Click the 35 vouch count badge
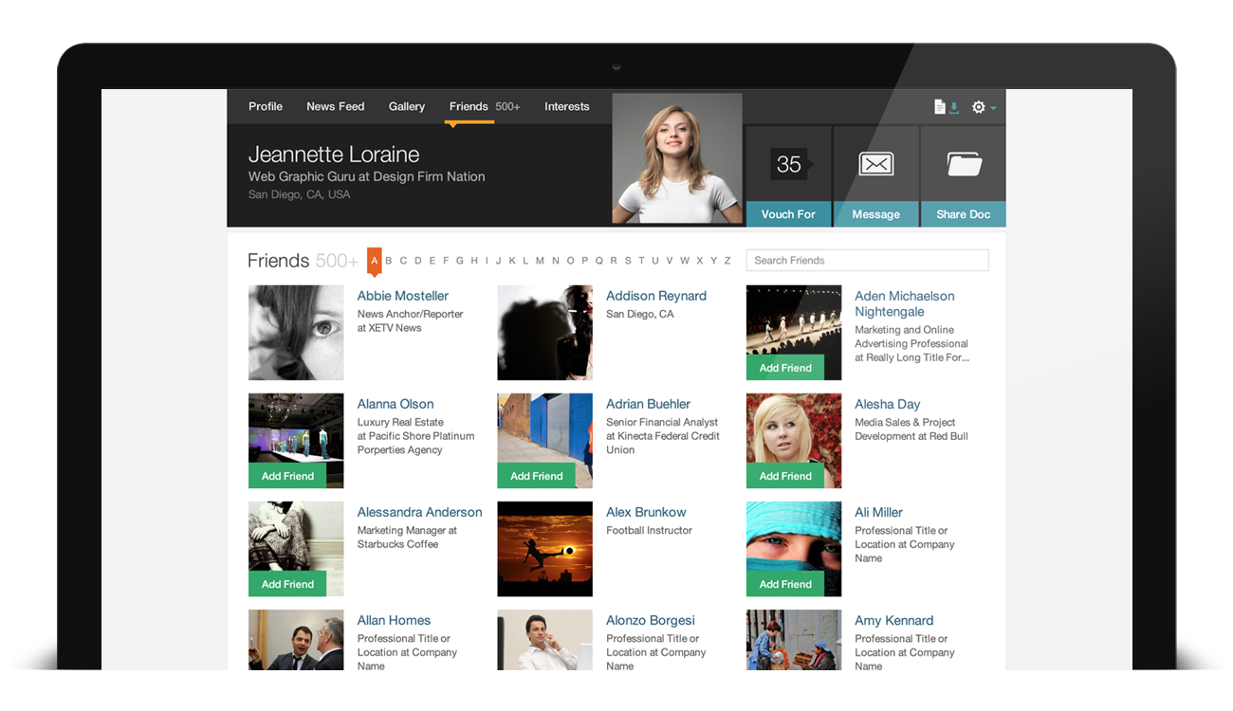1233x711 pixels. pos(789,164)
